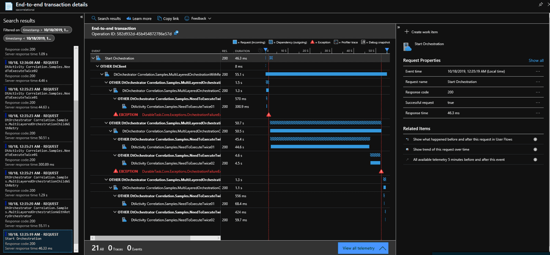
Task: Select 12:35:19 AM Start Orchestration search result
Action: pos(38,241)
